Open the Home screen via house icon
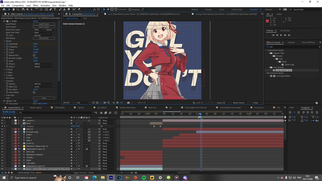Viewport: 322px width, 181px height. point(4,9)
